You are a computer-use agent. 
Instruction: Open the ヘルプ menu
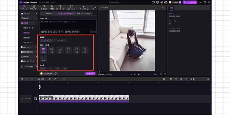coord(53,2)
